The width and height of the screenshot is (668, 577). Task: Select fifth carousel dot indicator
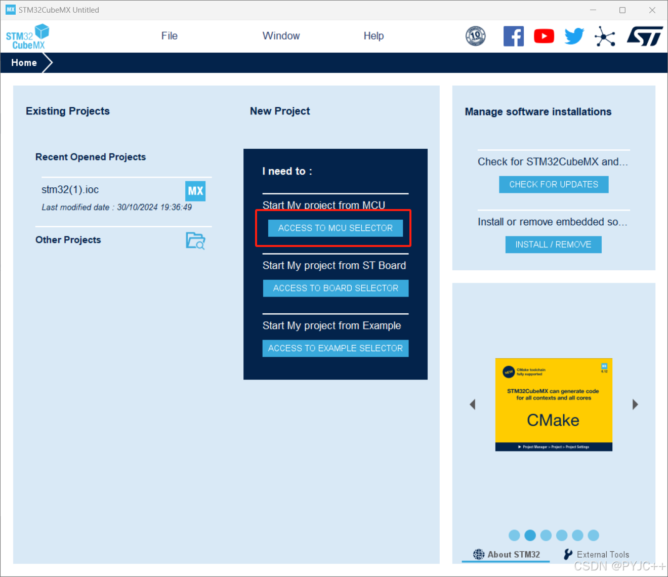coord(578,535)
